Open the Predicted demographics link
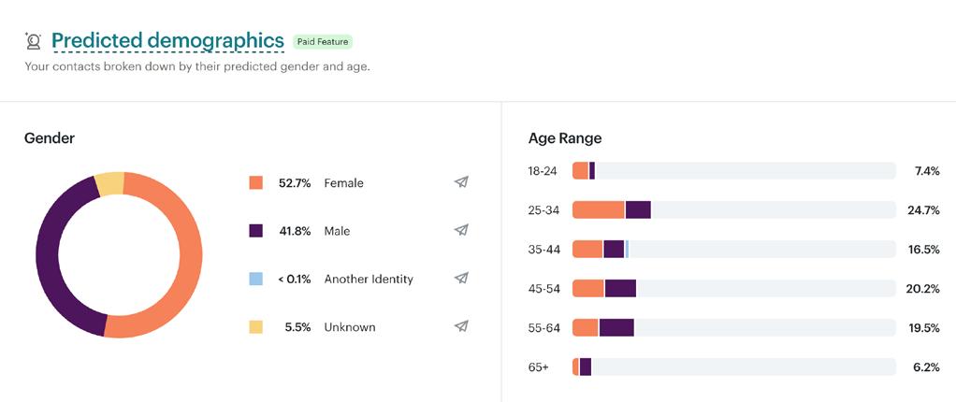The width and height of the screenshot is (956, 402). pos(167,40)
